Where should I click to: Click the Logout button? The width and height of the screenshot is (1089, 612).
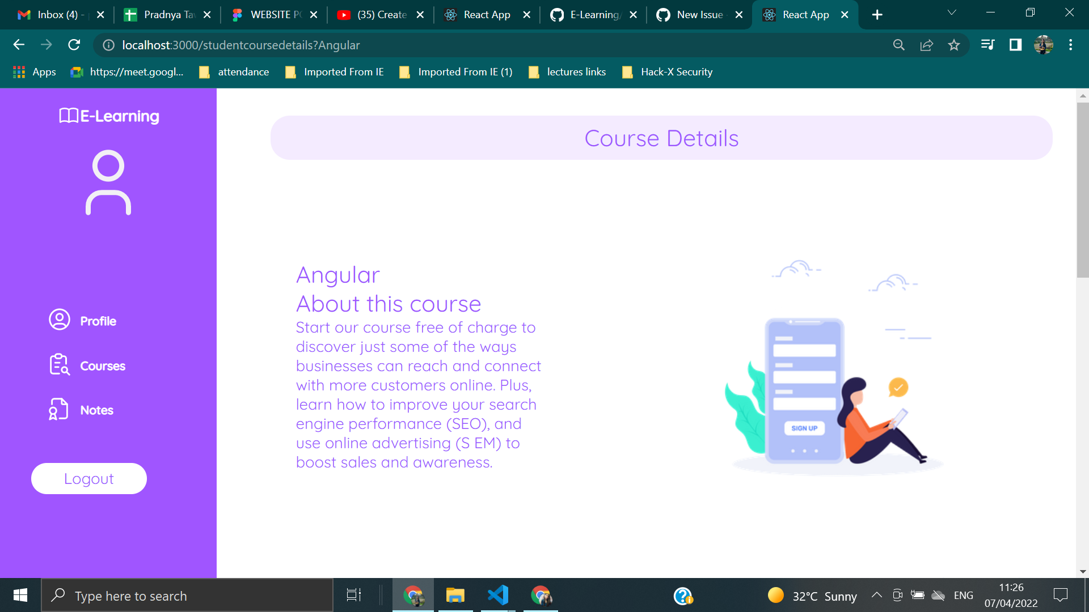[88, 478]
